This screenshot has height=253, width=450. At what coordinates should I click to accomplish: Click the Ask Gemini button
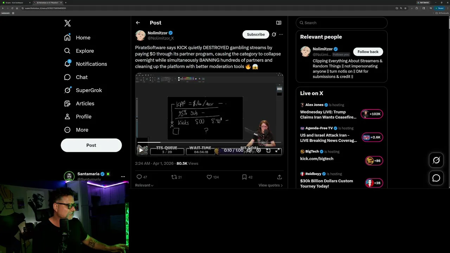[x=423, y=2]
